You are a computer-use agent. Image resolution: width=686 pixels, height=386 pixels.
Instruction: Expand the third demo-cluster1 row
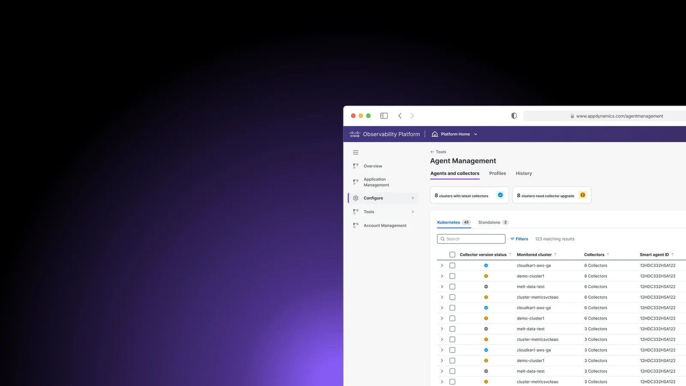[x=442, y=361]
